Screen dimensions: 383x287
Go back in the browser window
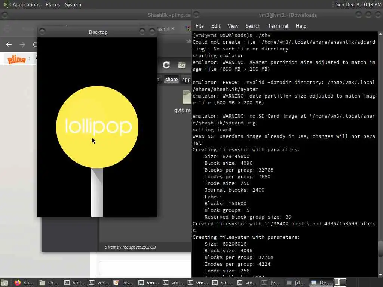[9, 44]
